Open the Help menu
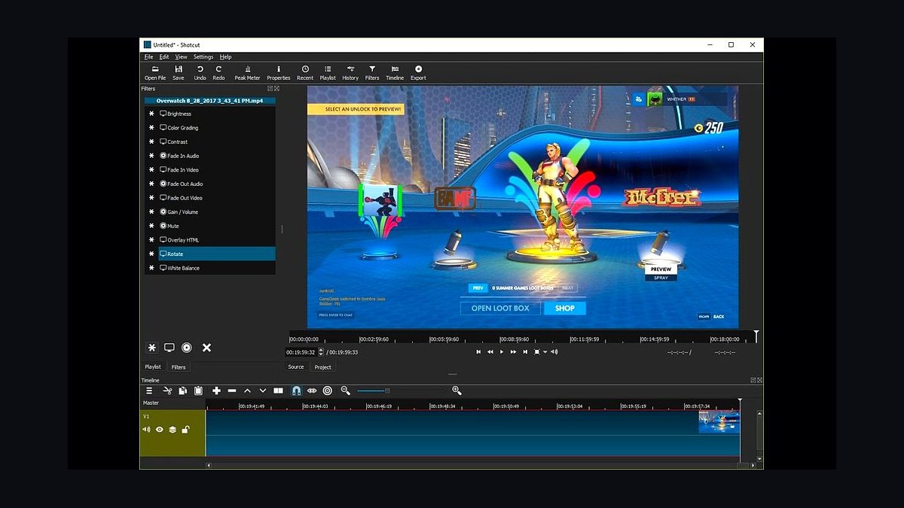Screen dimensions: 904x508 pyautogui.click(x=225, y=56)
